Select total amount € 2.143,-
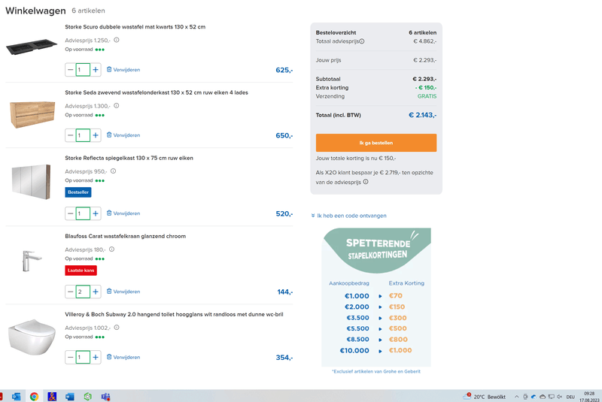Viewport: 602px width, 402px height. (x=422, y=115)
